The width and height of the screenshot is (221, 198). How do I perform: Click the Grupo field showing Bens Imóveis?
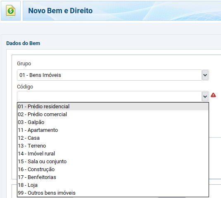point(109,75)
